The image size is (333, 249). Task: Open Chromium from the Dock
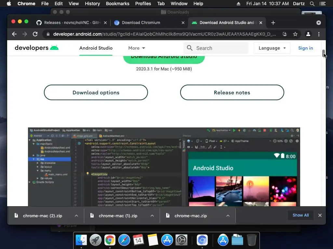click(202, 240)
